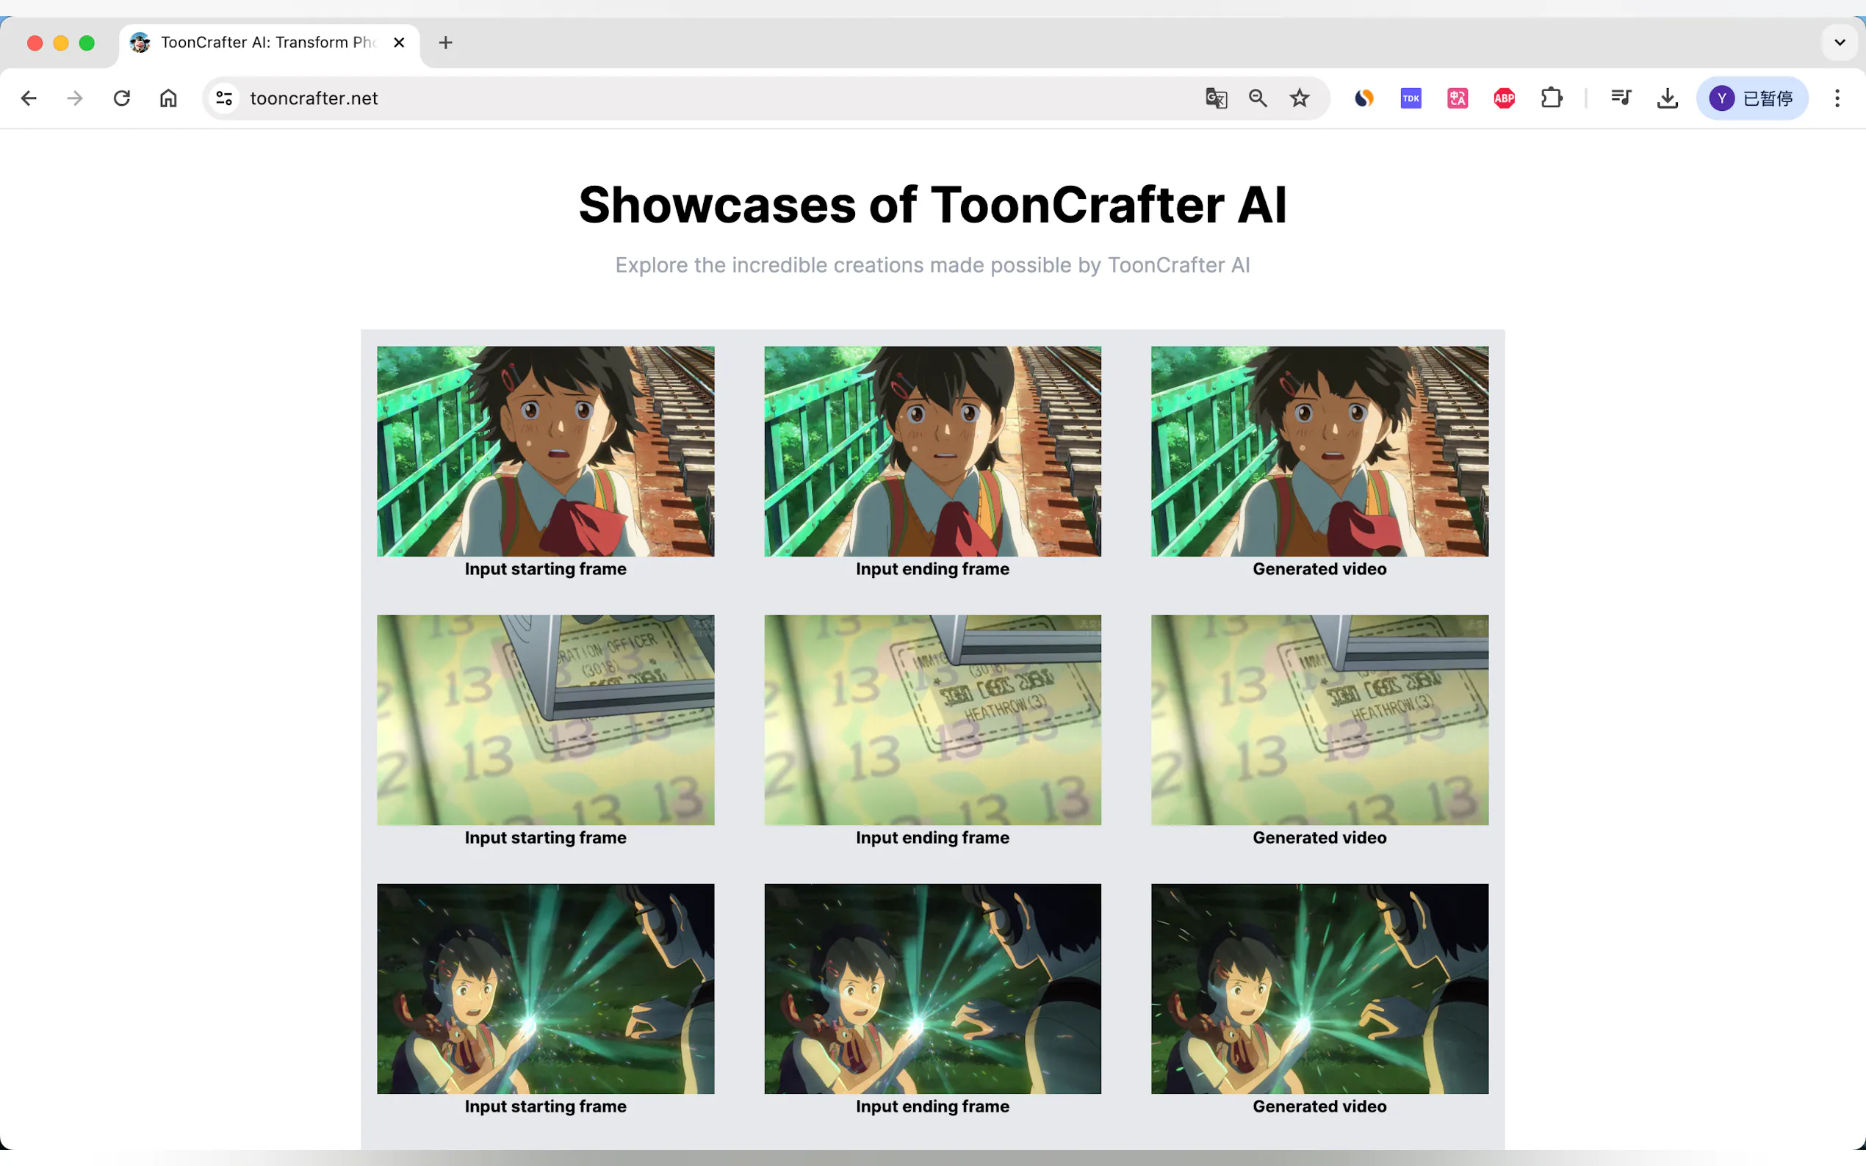Open site information icon in address bar
This screenshot has height=1166, width=1866.
point(225,98)
